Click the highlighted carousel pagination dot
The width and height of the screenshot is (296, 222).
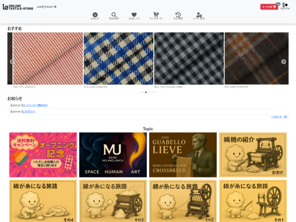tap(146, 92)
